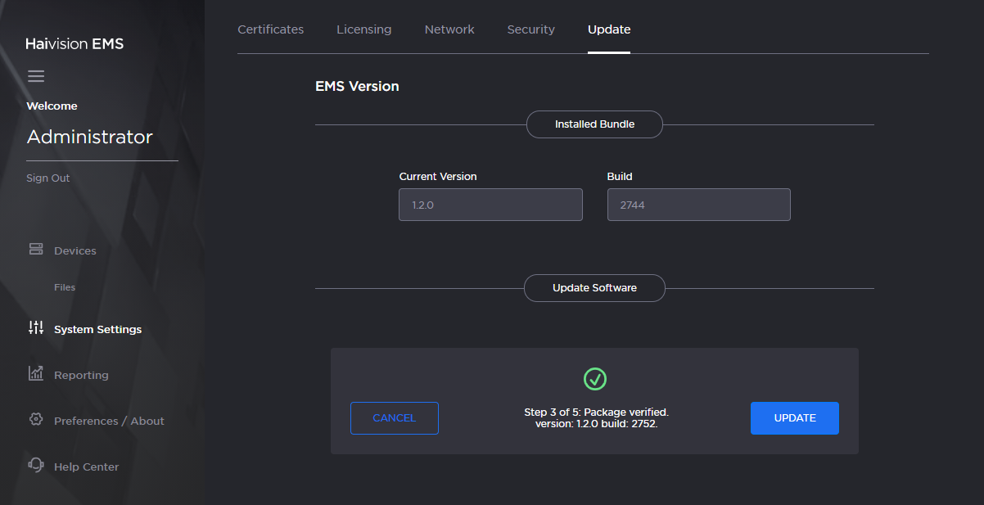
Task: Collapse the Update Software section
Action: click(x=594, y=288)
